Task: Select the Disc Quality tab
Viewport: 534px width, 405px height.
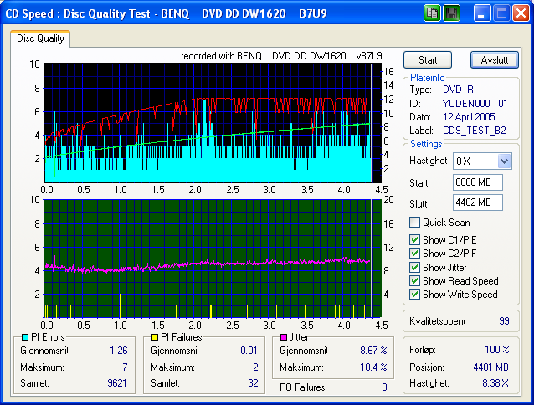Action: coord(41,38)
